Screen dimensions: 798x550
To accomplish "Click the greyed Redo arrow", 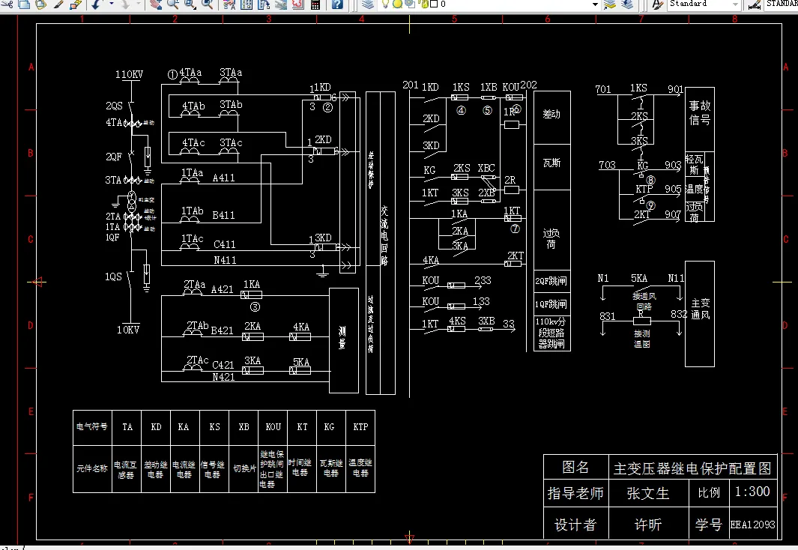I will 124,4.
